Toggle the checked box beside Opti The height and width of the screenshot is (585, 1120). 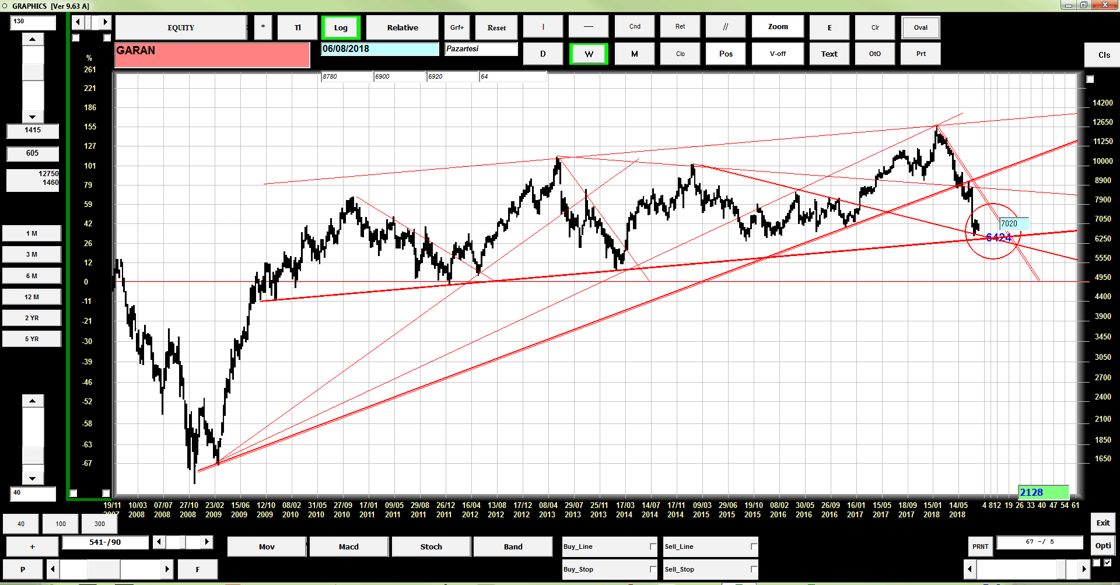click(1107, 563)
